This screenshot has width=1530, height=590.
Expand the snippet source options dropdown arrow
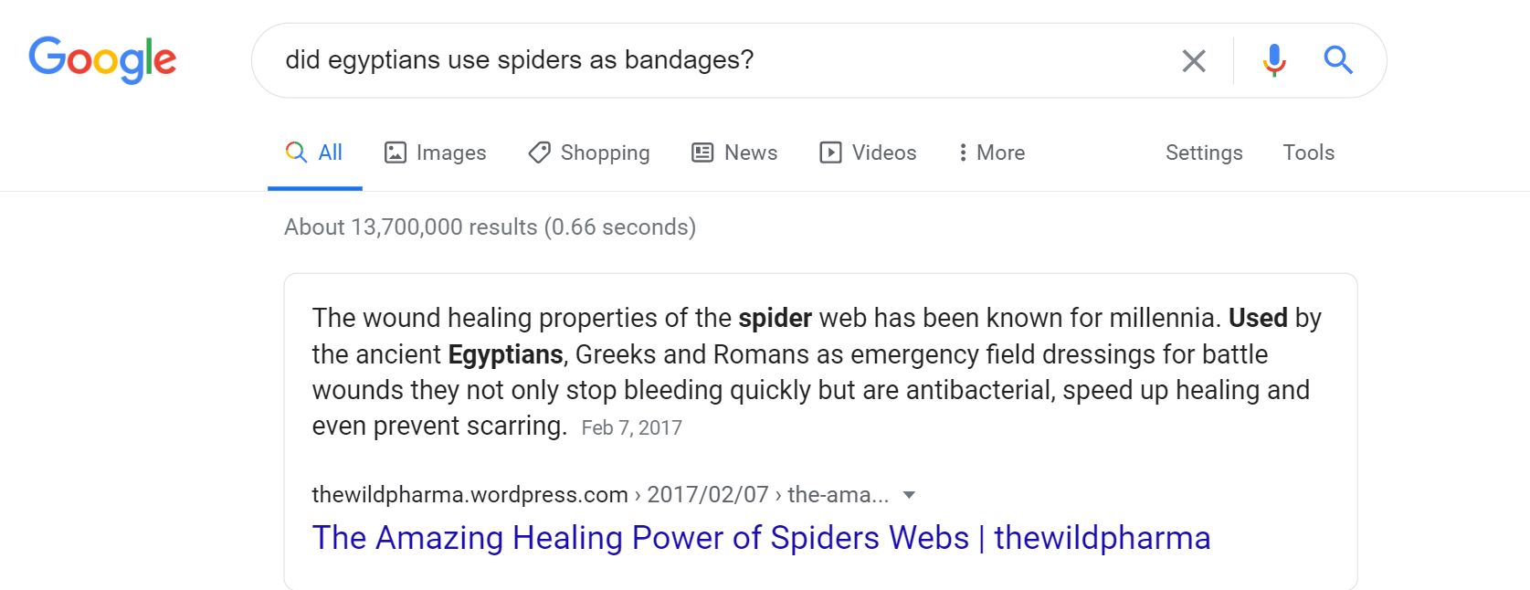tap(909, 494)
